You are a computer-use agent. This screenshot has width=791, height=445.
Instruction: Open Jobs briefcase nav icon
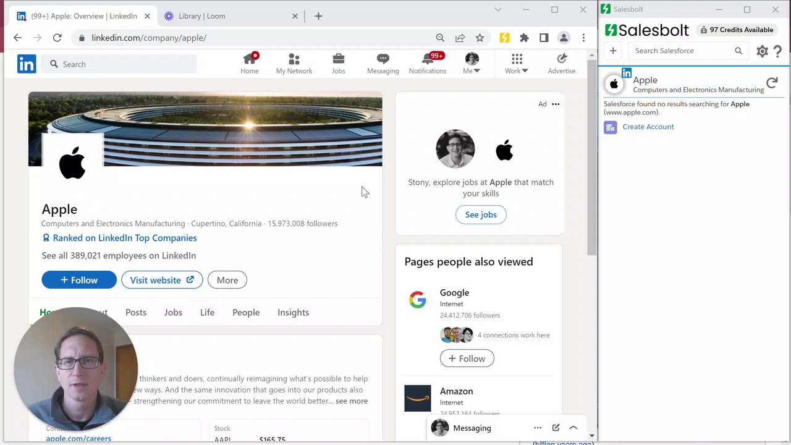click(338, 64)
